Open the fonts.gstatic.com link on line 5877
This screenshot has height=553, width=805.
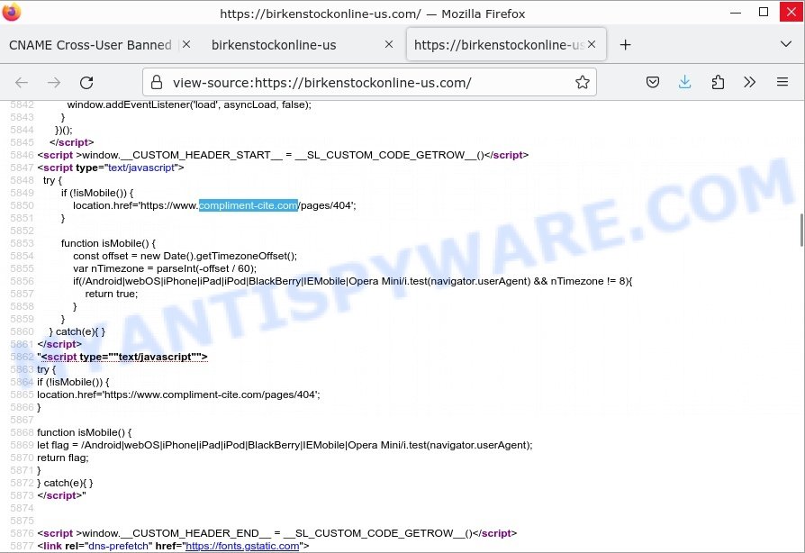coord(242,546)
